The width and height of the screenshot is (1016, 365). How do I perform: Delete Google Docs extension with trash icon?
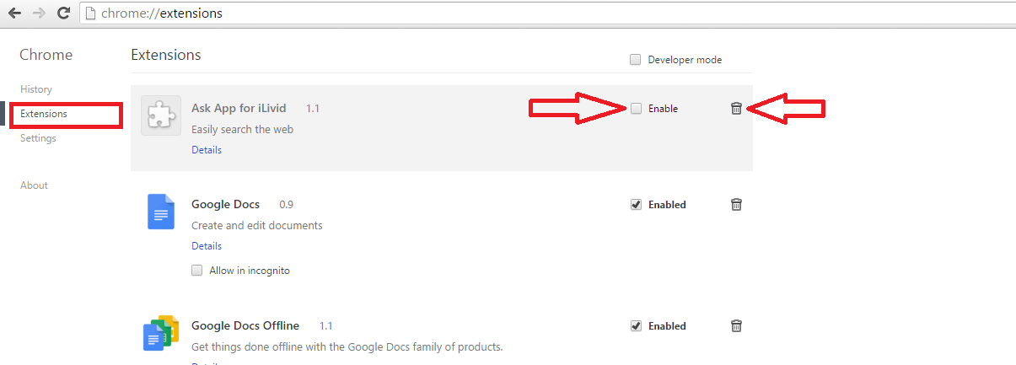pyautogui.click(x=736, y=204)
